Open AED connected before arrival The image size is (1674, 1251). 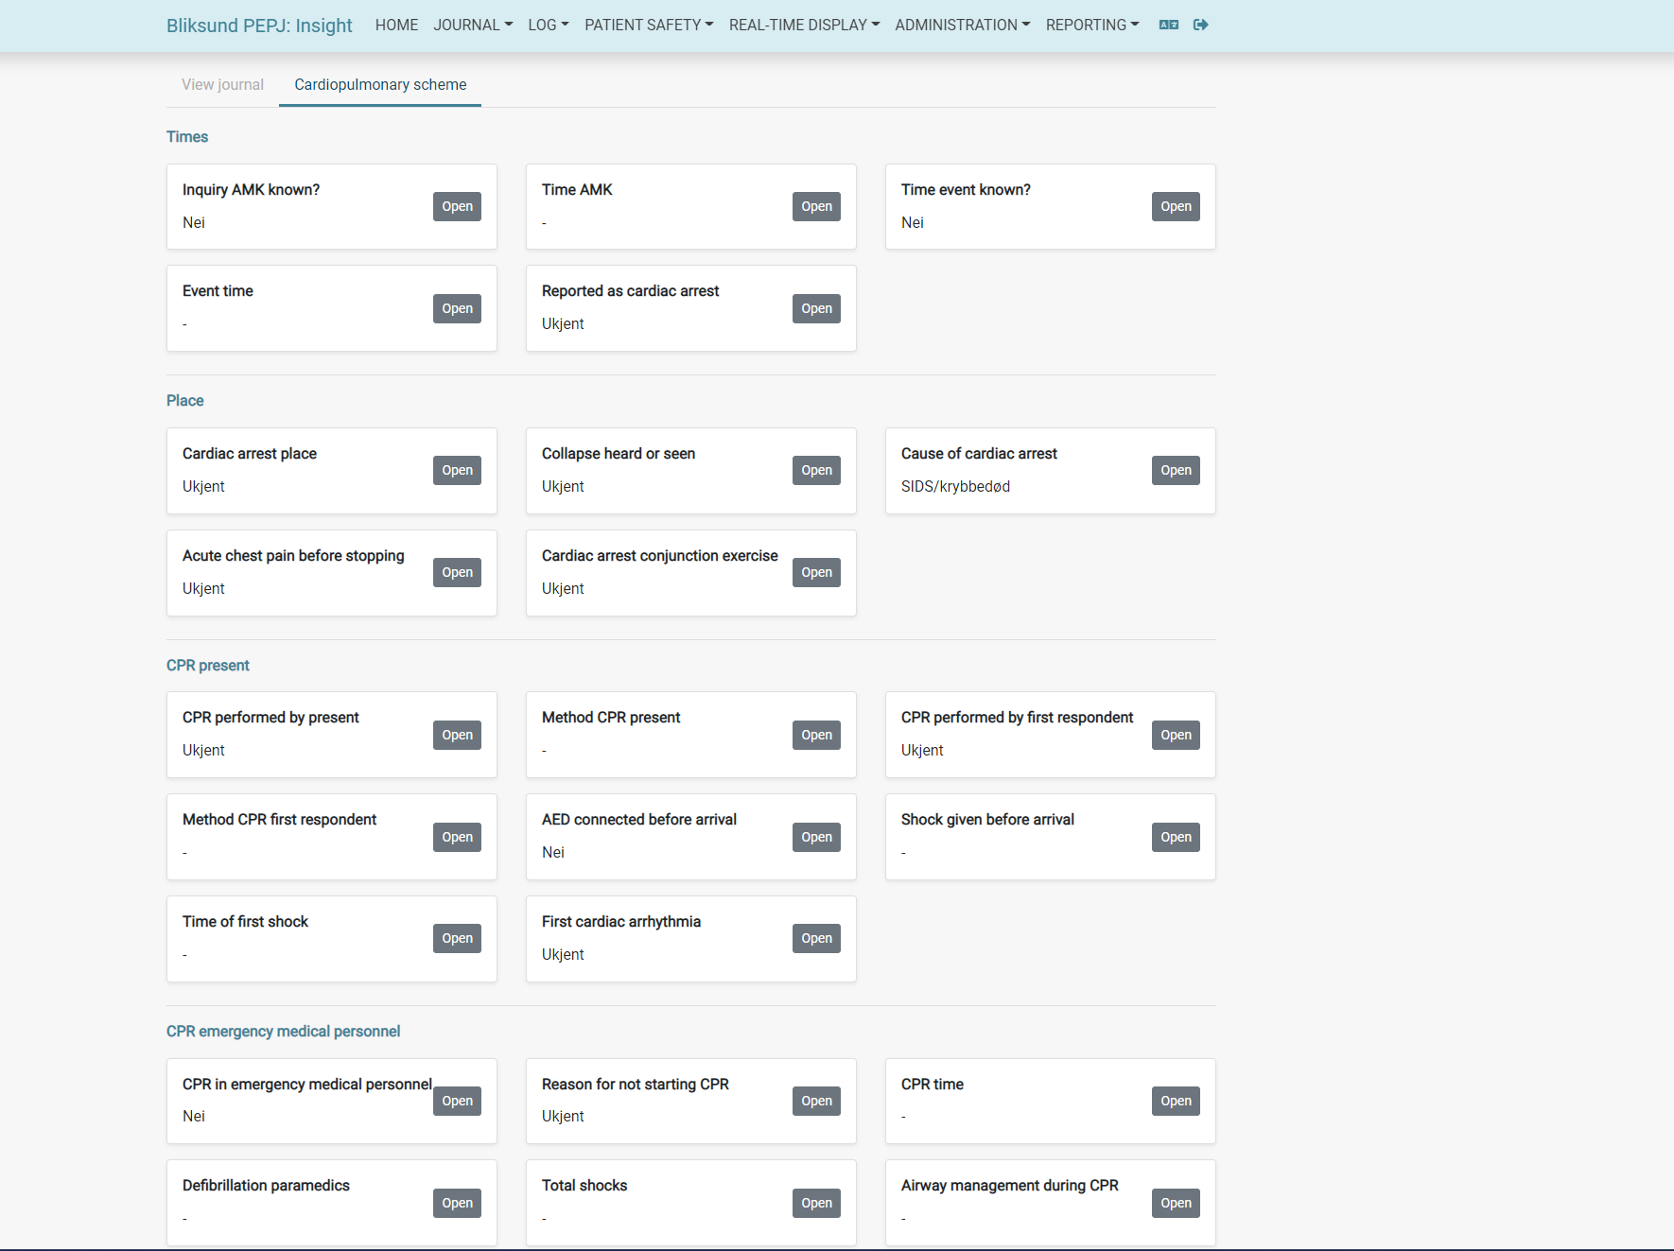click(x=816, y=837)
